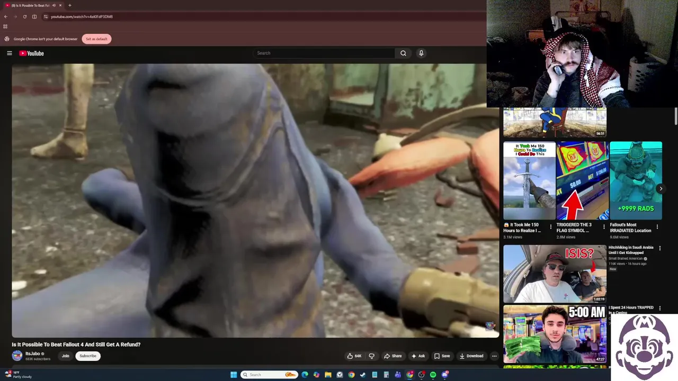678x381 pixels.
Task: Download the video
Action: pos(471,356)
